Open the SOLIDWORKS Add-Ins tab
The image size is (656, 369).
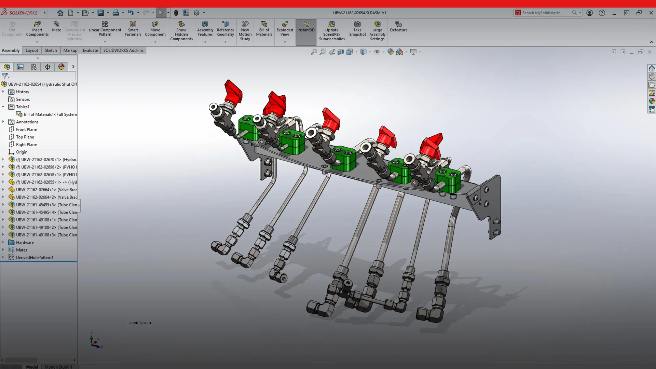tap(123, 50)
